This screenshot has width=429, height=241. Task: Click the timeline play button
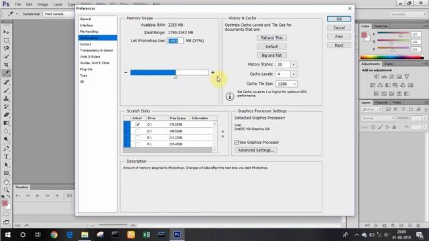38,195
